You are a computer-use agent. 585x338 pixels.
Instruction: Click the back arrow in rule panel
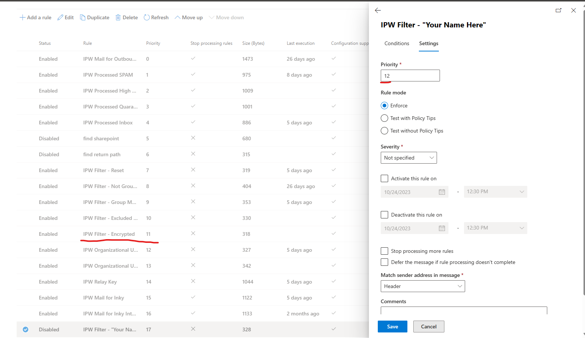pyautogui.click(x=378, y=10)
